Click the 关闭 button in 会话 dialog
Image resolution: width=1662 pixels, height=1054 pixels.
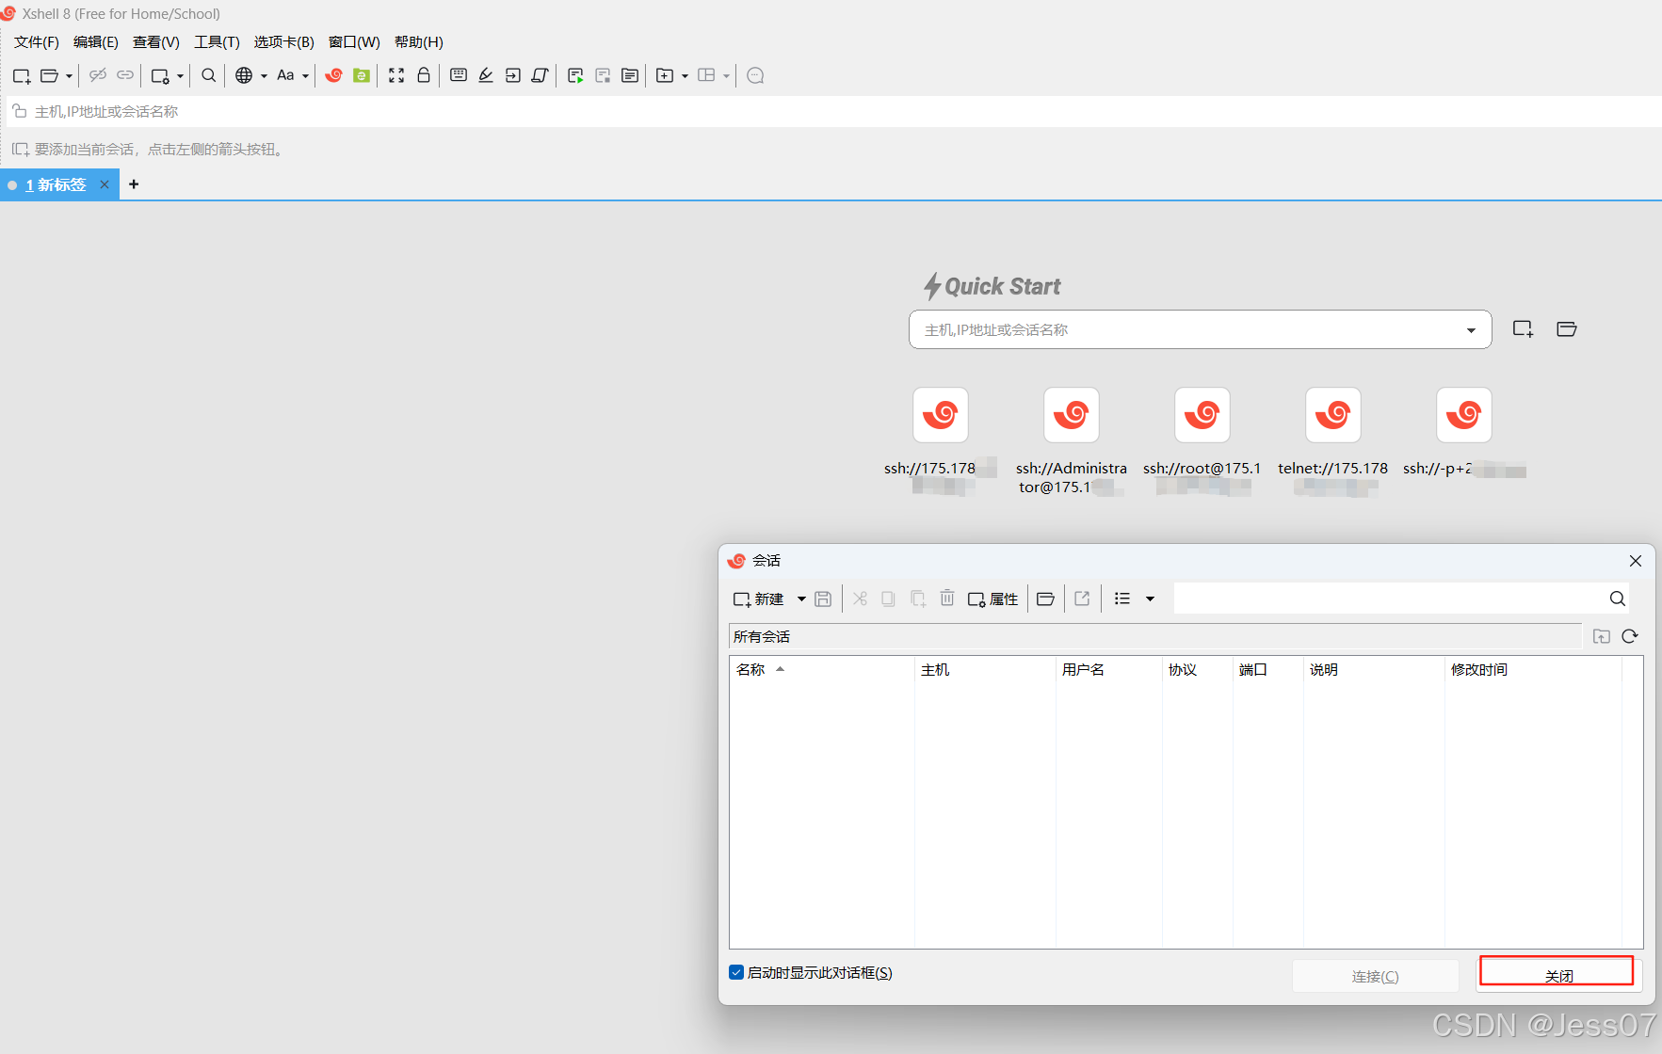tap(1559, 976)
